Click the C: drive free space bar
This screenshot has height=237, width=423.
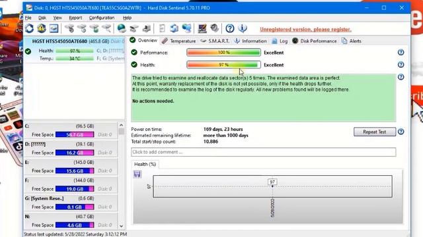click(75, 134)
